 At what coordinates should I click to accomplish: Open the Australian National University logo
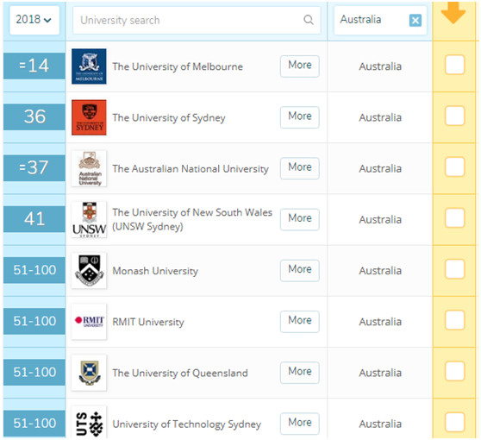click(89, 168)
